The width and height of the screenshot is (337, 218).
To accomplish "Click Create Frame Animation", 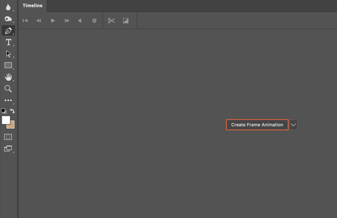I will (257, 125).
